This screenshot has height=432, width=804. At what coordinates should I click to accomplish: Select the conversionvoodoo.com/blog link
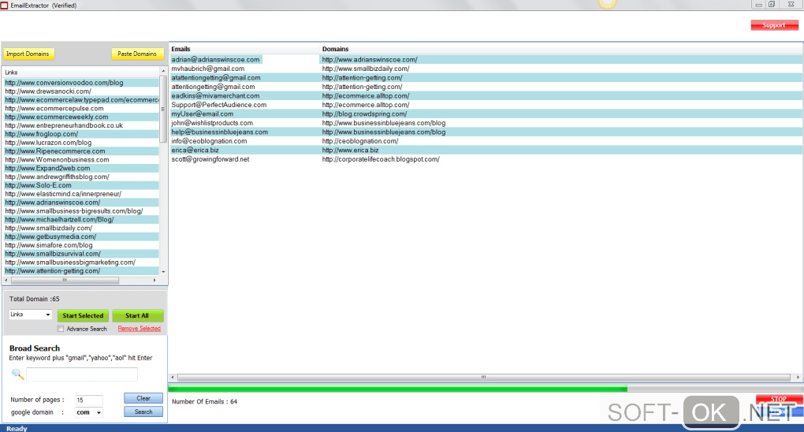coord(81,83)
